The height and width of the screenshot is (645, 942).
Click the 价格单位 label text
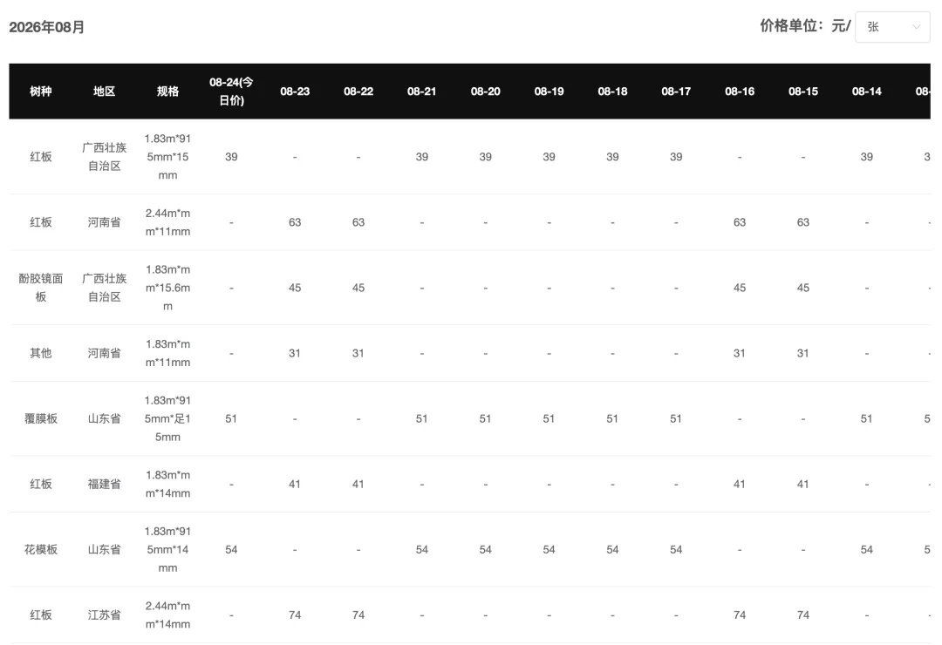click(788, 26)
